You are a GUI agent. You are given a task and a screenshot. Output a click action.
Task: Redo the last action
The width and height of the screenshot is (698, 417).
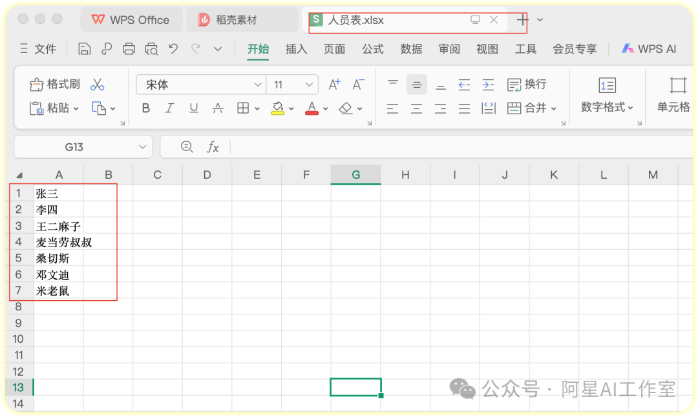(196, 49)
